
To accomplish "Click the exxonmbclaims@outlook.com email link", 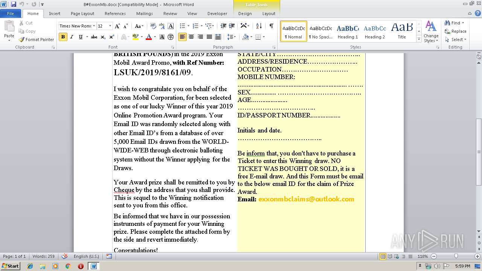I will 306,199.
